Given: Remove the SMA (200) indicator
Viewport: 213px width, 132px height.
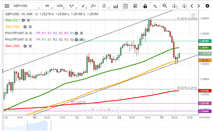Looking at the screenshot, I should click(30, 46).
